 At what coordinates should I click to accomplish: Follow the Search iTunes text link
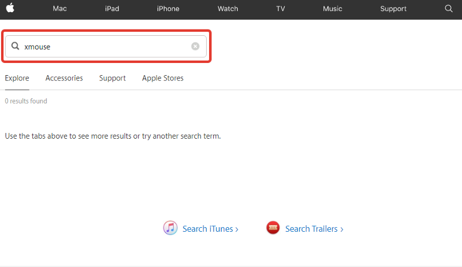210,229
